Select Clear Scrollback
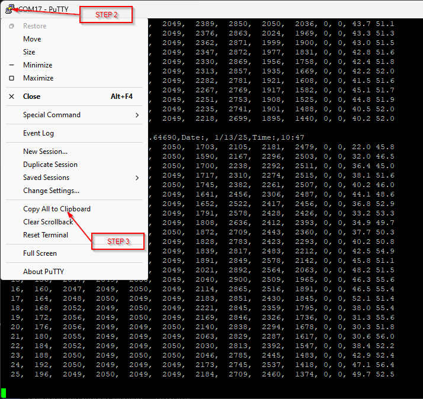Image resolution: width=423 pixels, height=399 pixels. coord(48,222)
